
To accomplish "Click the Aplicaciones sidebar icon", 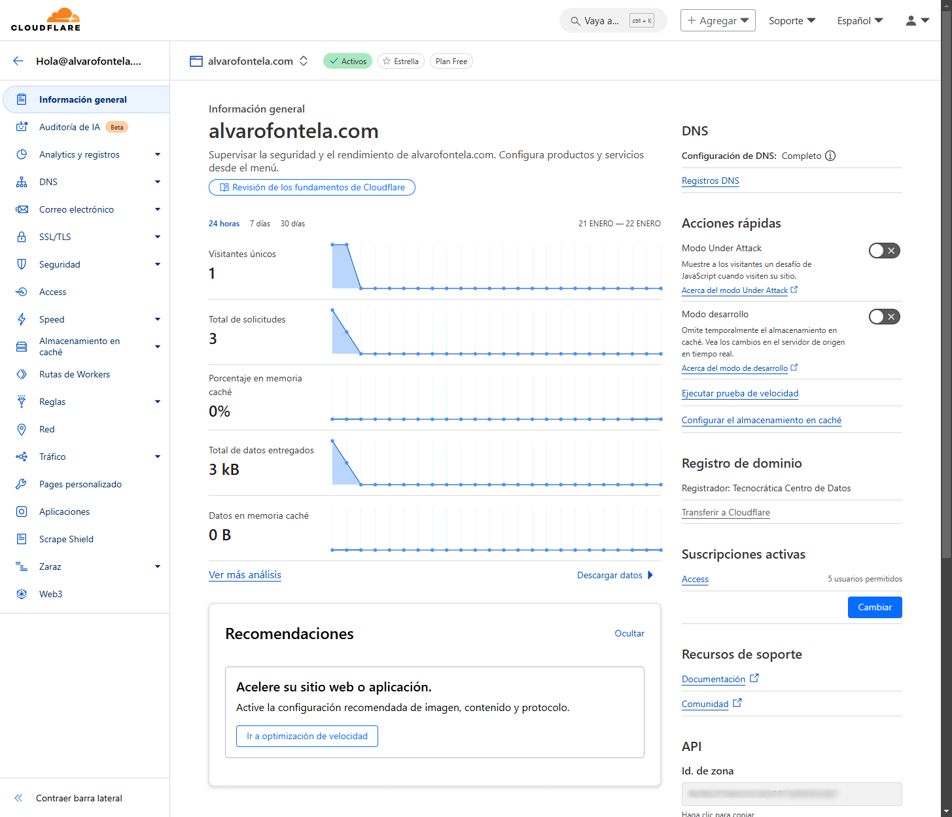I will point(22,512).
